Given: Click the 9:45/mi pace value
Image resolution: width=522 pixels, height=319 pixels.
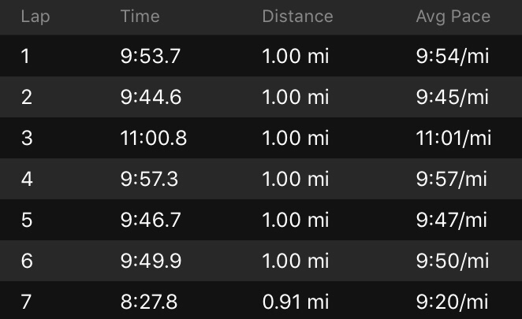Looking at the screenshot, I should [452, 98].
